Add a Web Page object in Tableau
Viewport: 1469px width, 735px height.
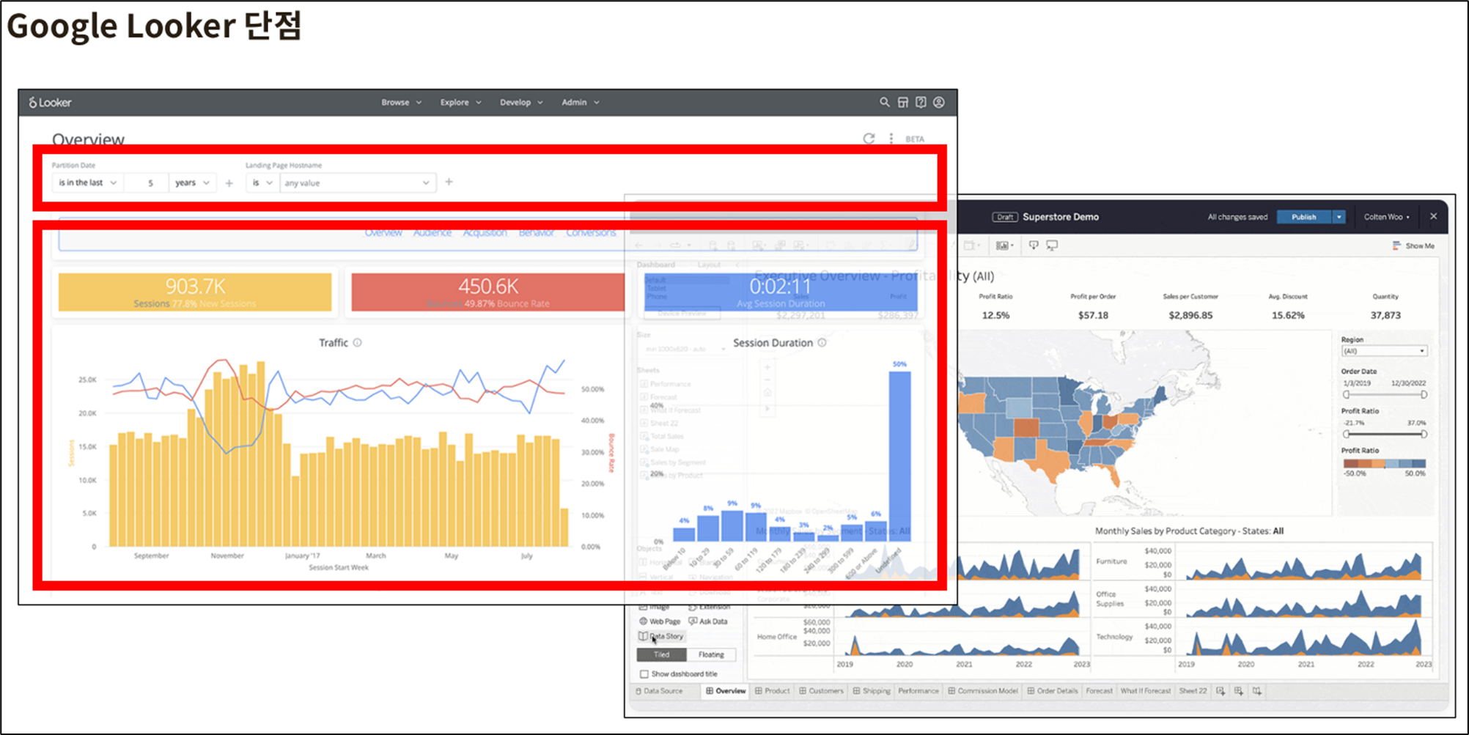[x=660, y=621]
